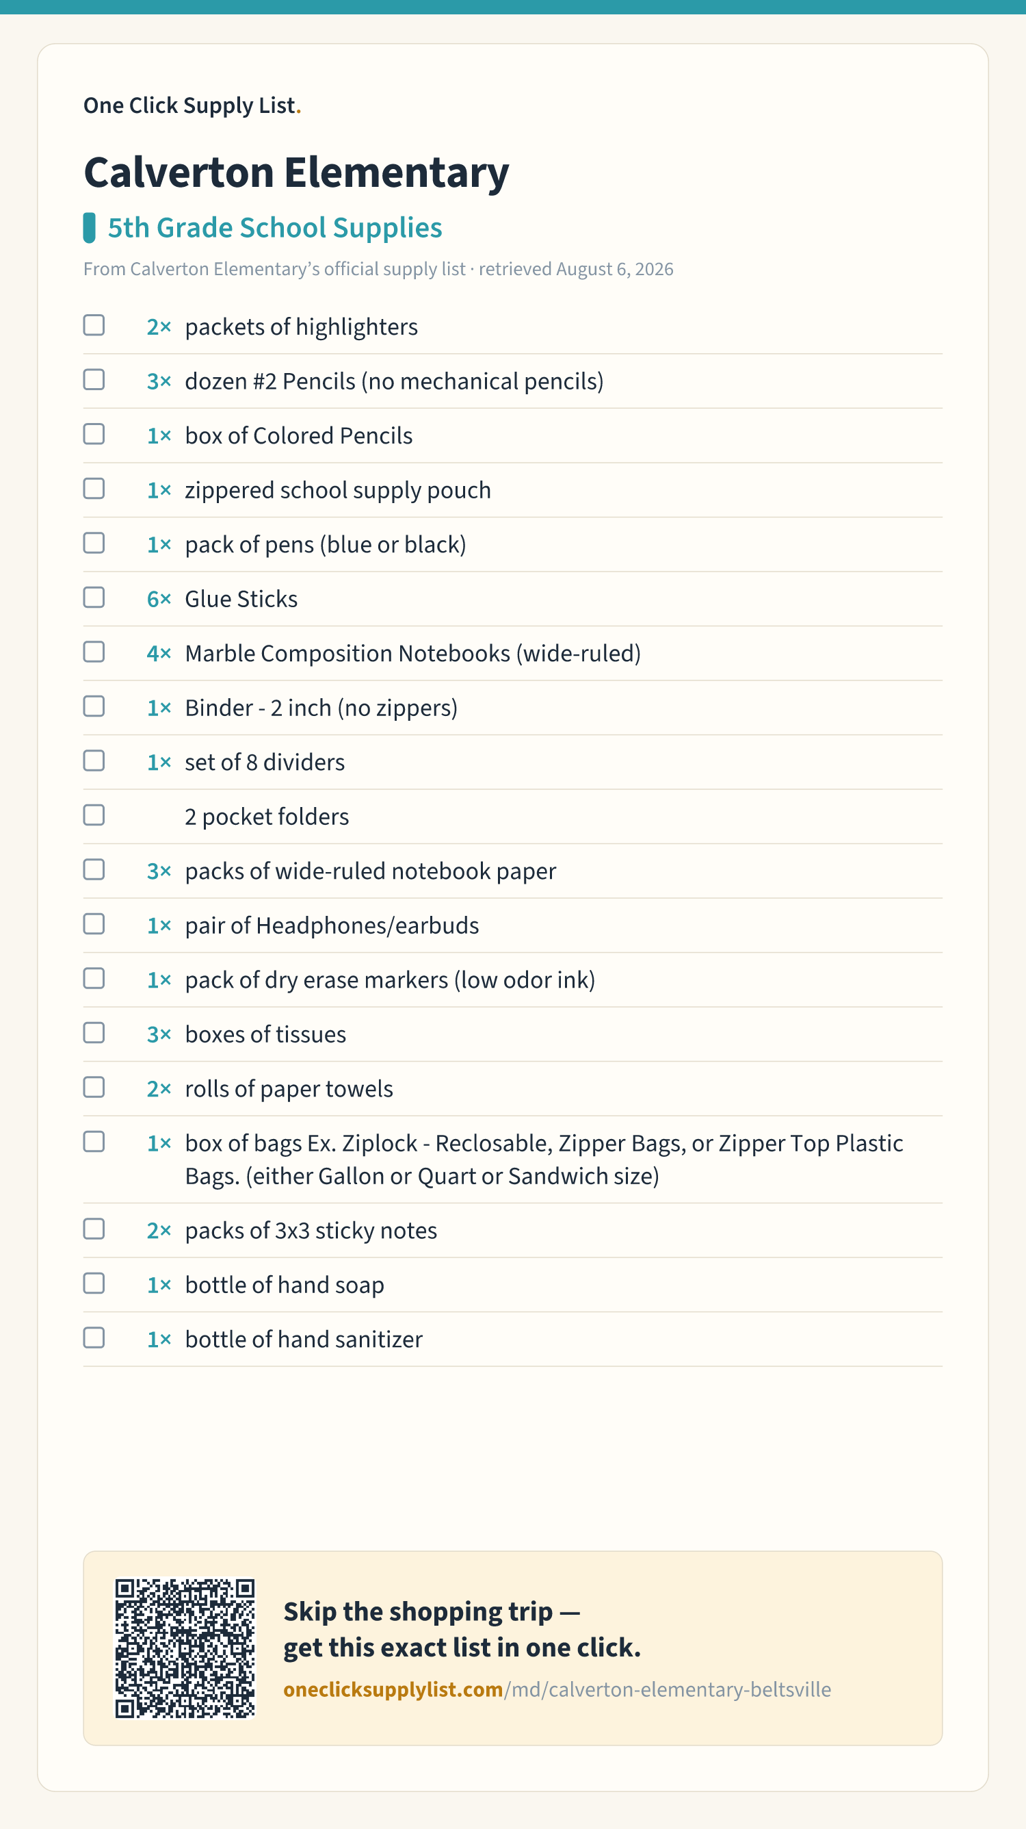Tick the pack of pens checkbox

(94, 543)
